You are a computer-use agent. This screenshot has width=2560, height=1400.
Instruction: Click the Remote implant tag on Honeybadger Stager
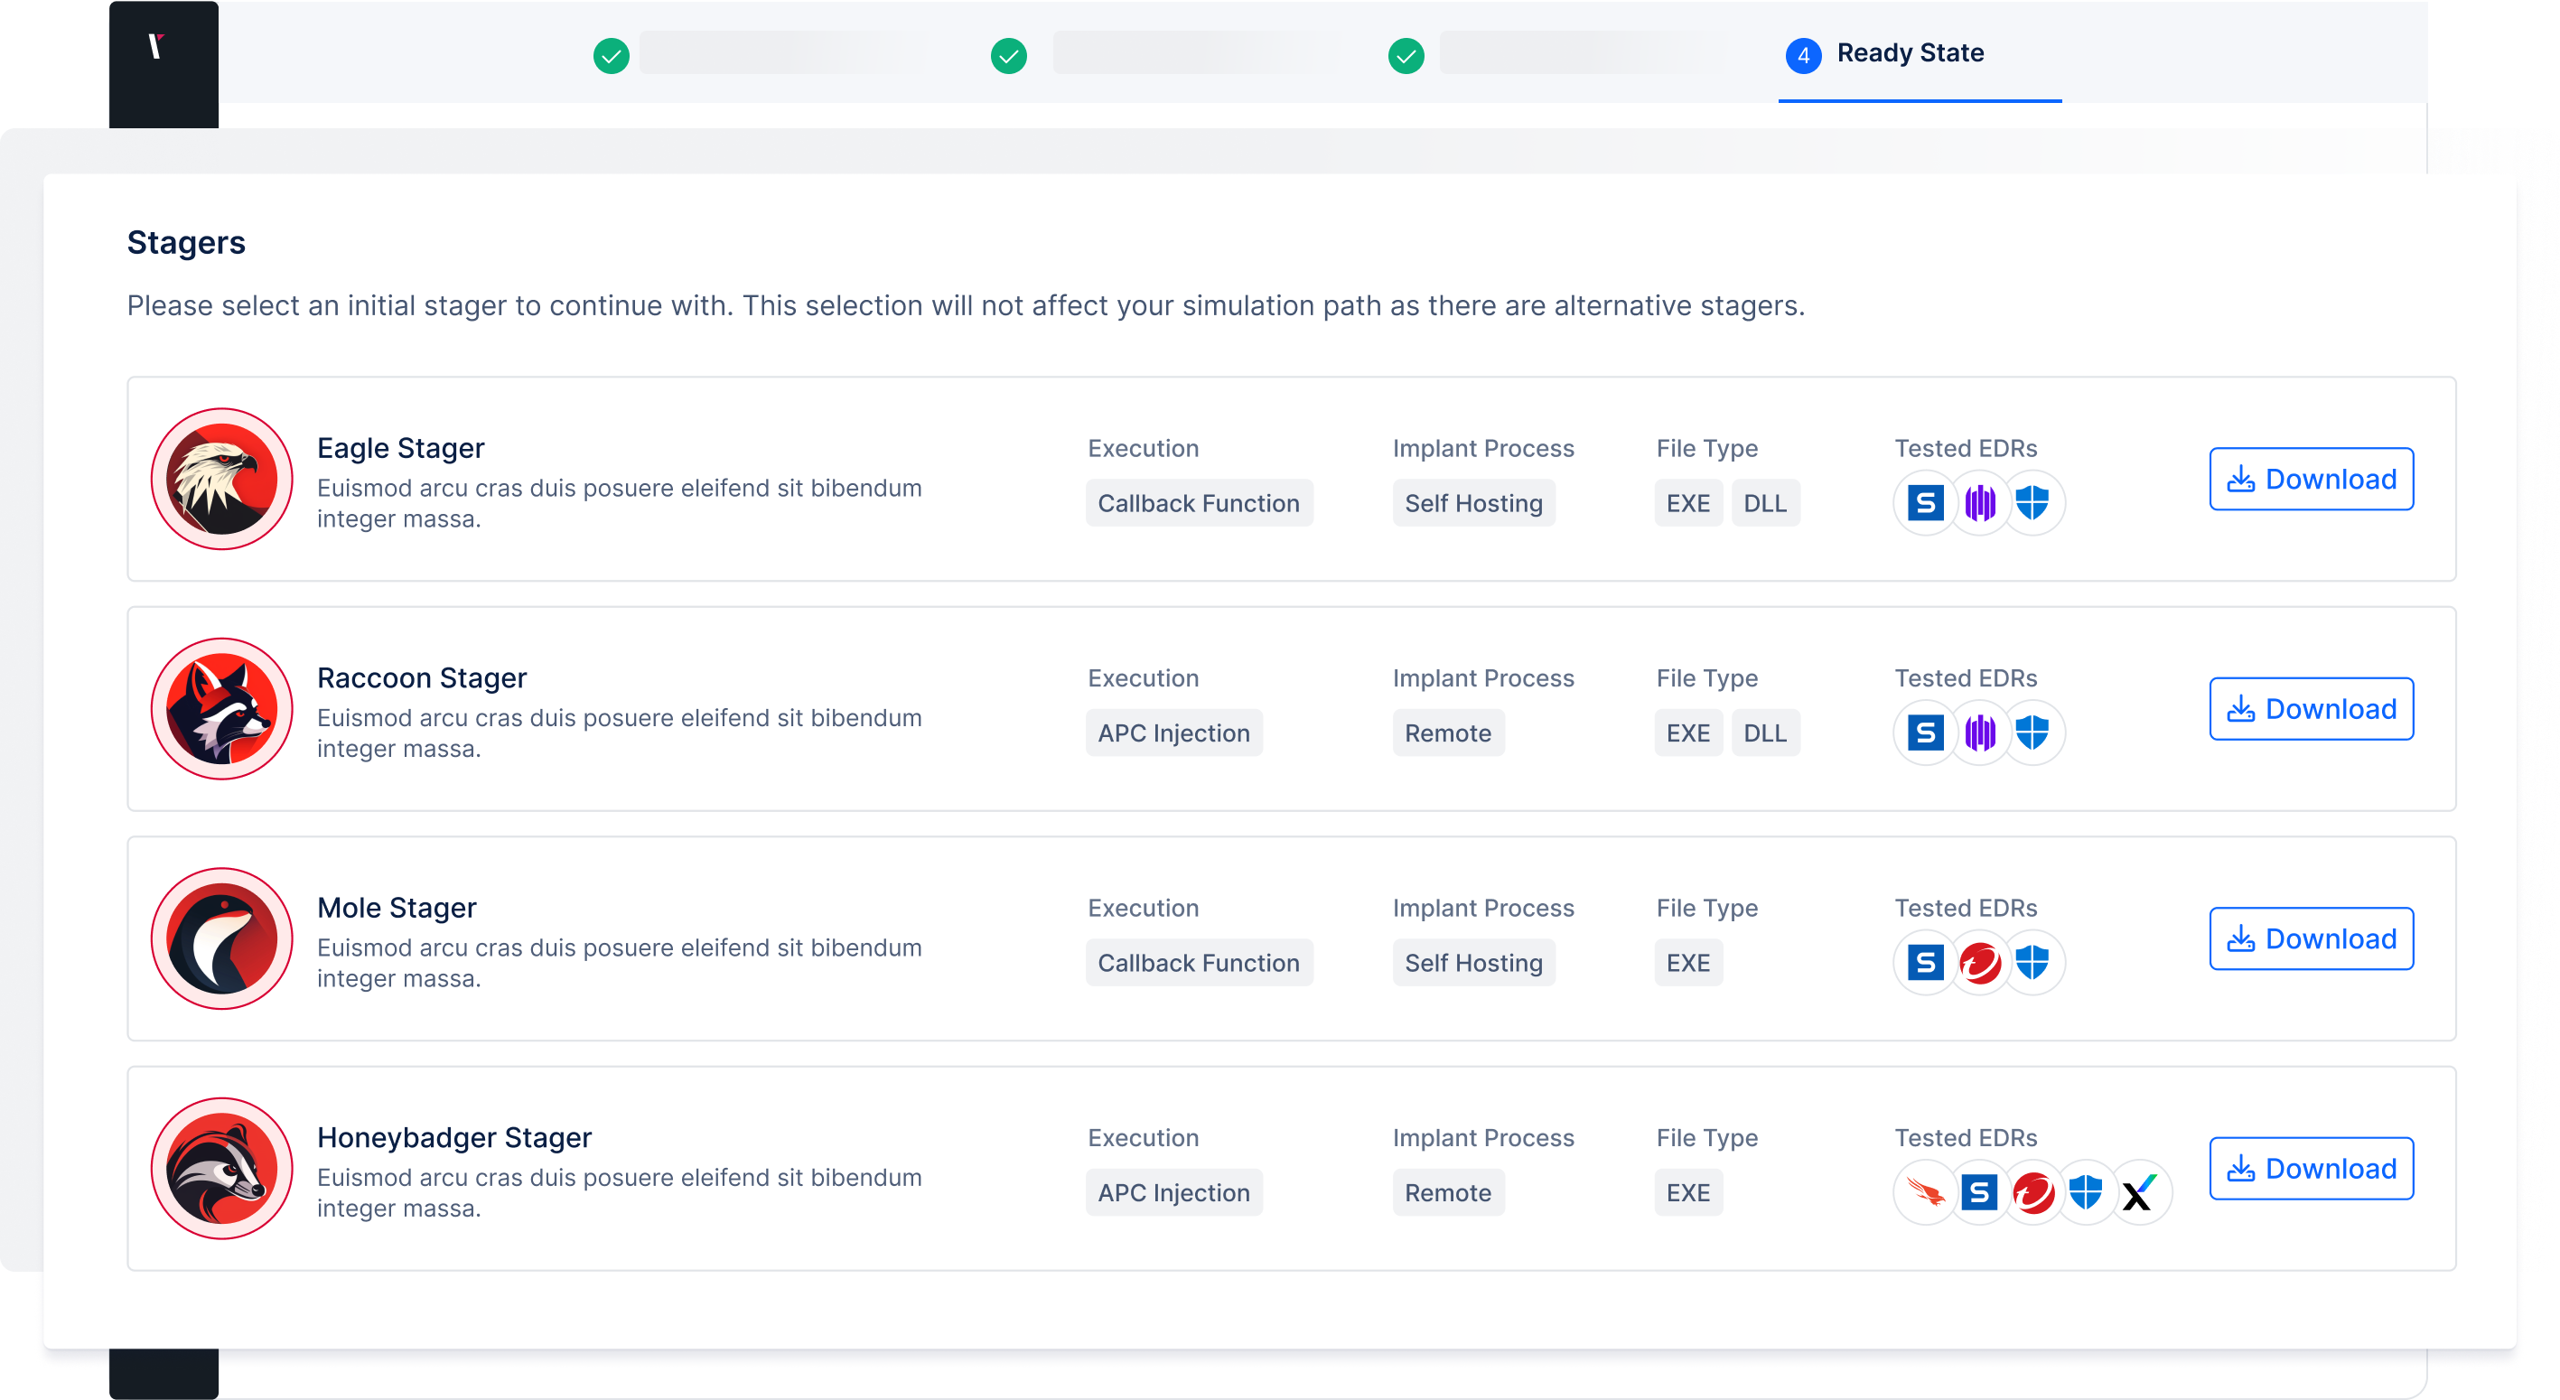coord(1448,1192)
